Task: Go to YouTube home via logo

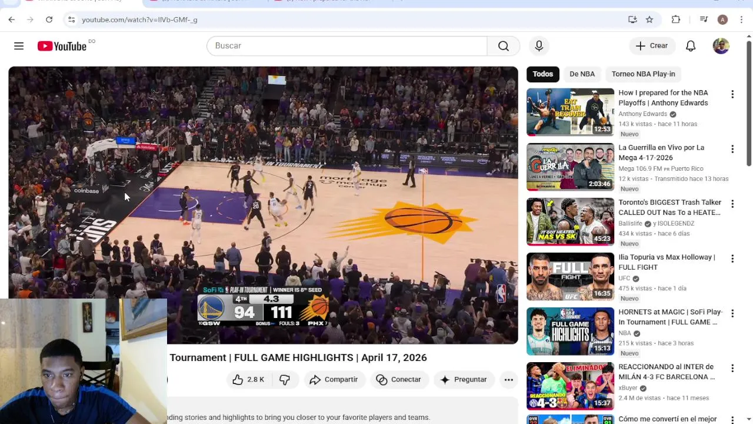Action: (62, 46)
